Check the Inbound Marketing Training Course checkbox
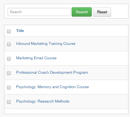 tap(9, 44)
